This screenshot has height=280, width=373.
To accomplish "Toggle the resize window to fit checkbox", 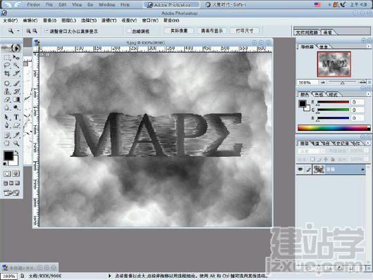I will [46, 31].
